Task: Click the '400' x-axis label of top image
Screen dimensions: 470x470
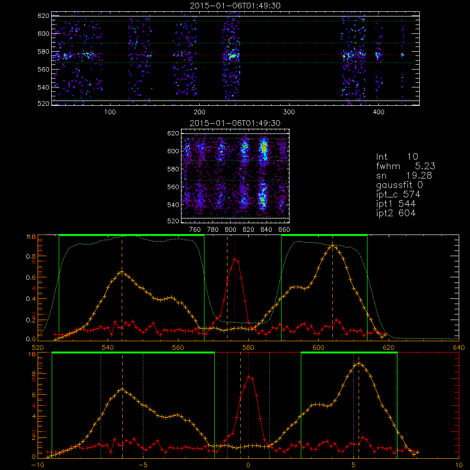Action: coord(378,112)
